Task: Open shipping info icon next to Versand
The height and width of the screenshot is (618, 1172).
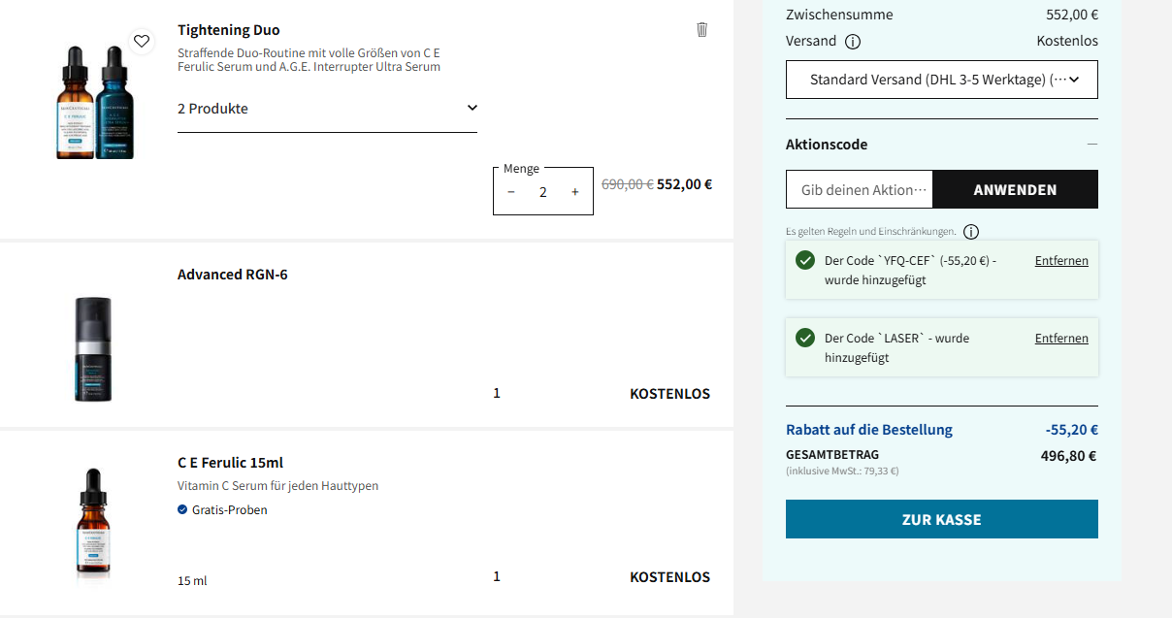Action: (x=853, y=42)
